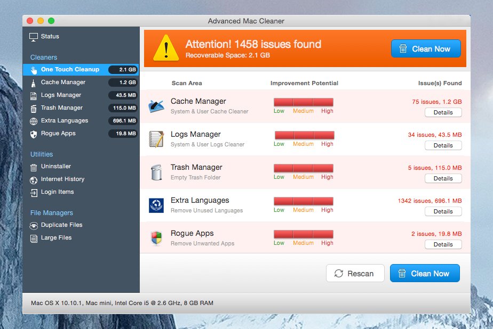
Task: Open Details for Extra Languages
Action: click(x=443, y=212)
